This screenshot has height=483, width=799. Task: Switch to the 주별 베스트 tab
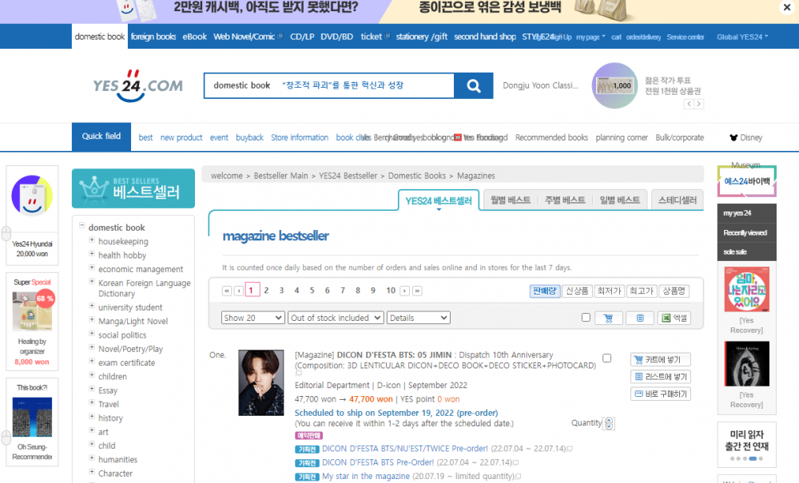pos(565,200)
